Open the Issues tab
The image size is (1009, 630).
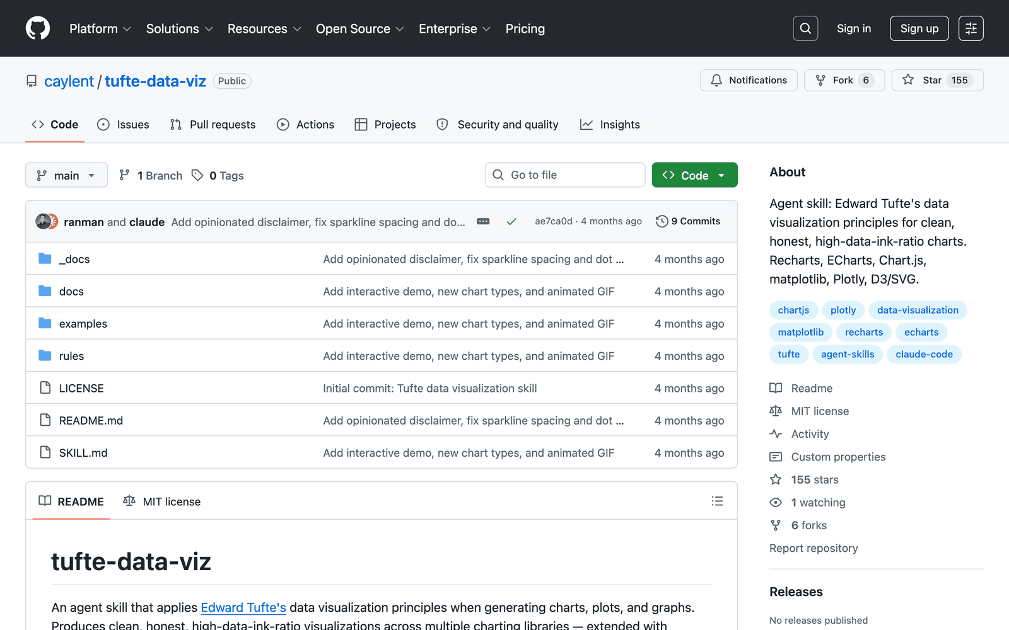tap(123, 124)
